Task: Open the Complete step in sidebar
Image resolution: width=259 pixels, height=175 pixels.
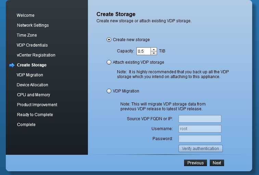Action: coord(26,125)
